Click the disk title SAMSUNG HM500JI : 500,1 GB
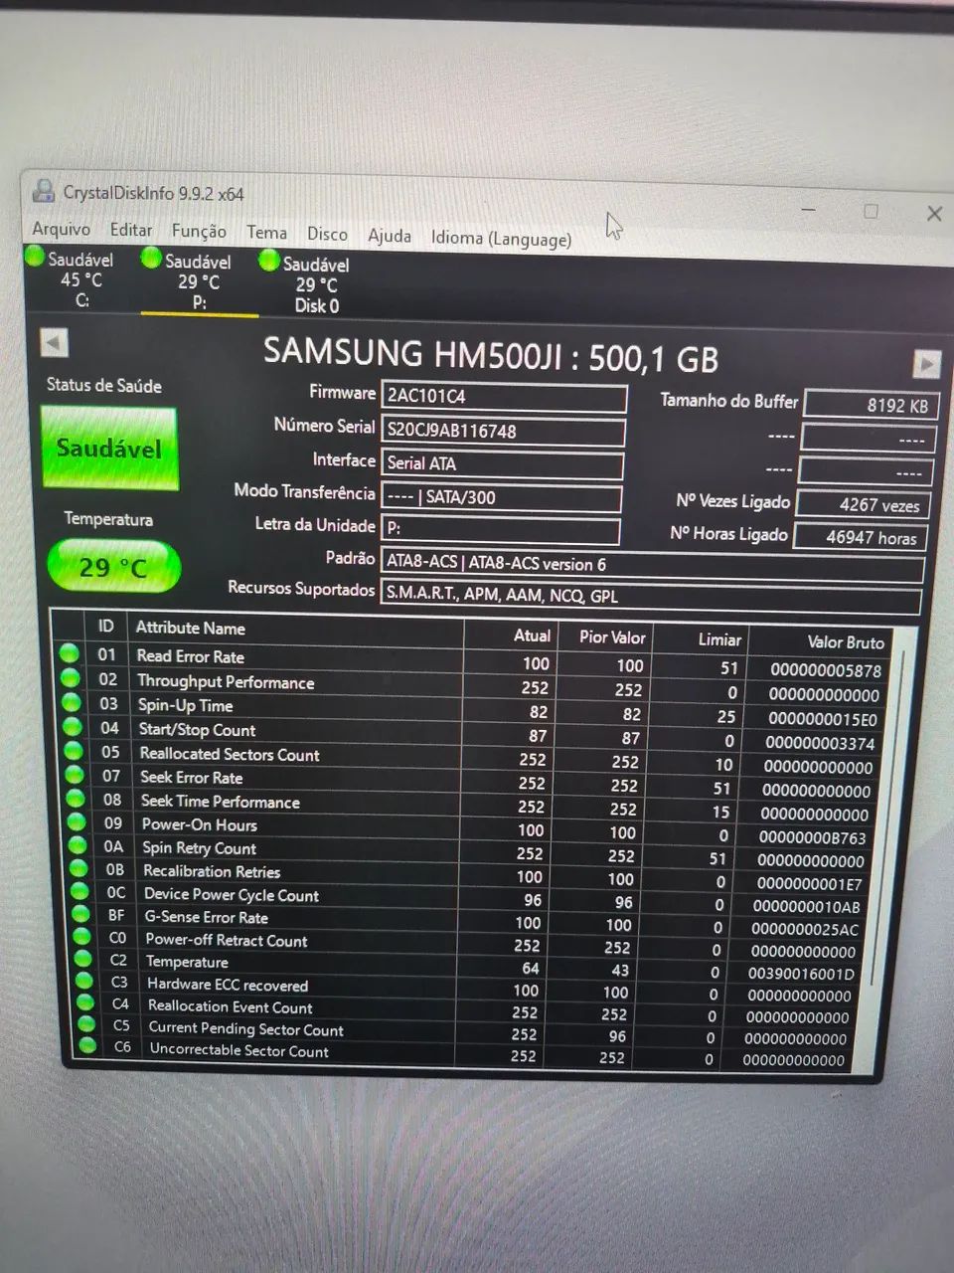Image resolution: width=954 pixels, height=1273 pixels. [x=490, y=355]
